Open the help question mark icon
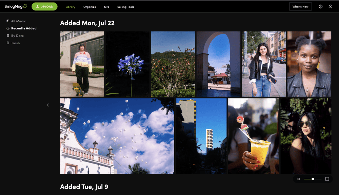This screenshot has height=195, width=339. coord(321,7)
